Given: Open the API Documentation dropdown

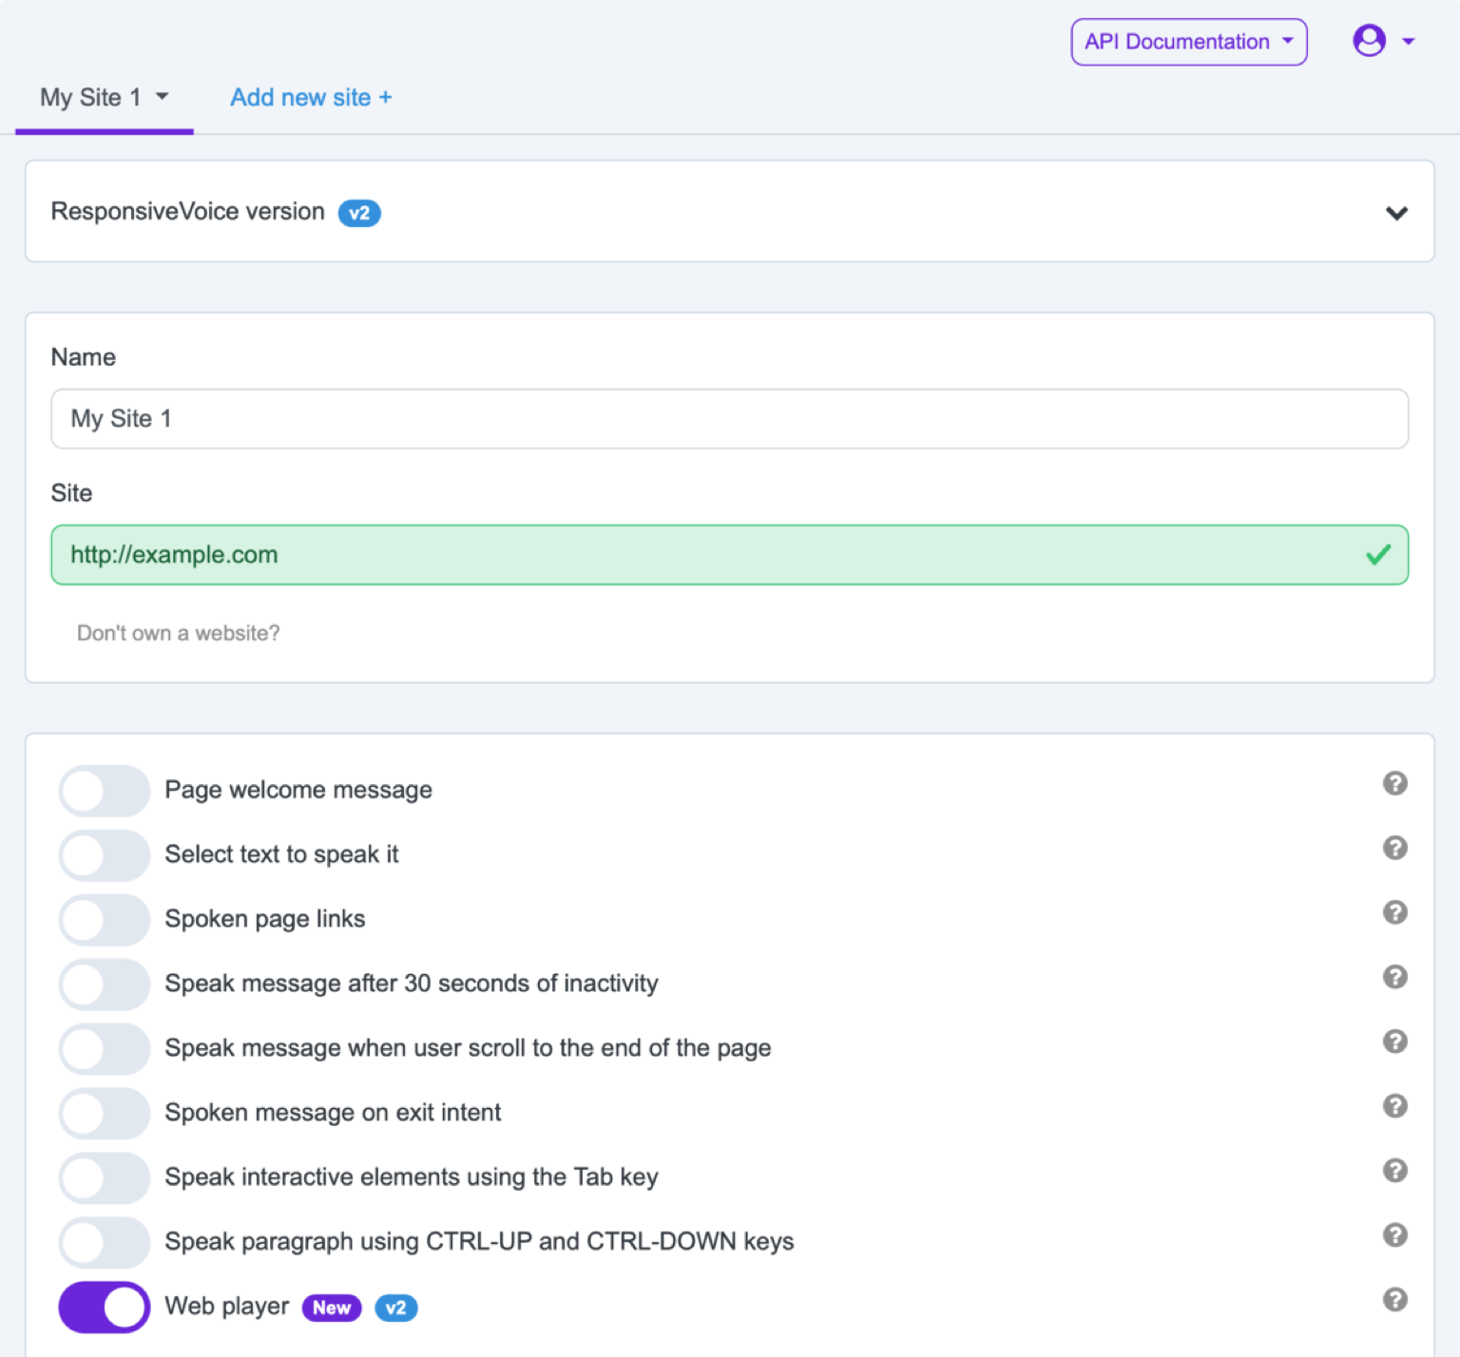Looking at the screenshot, I should 1189,42.
